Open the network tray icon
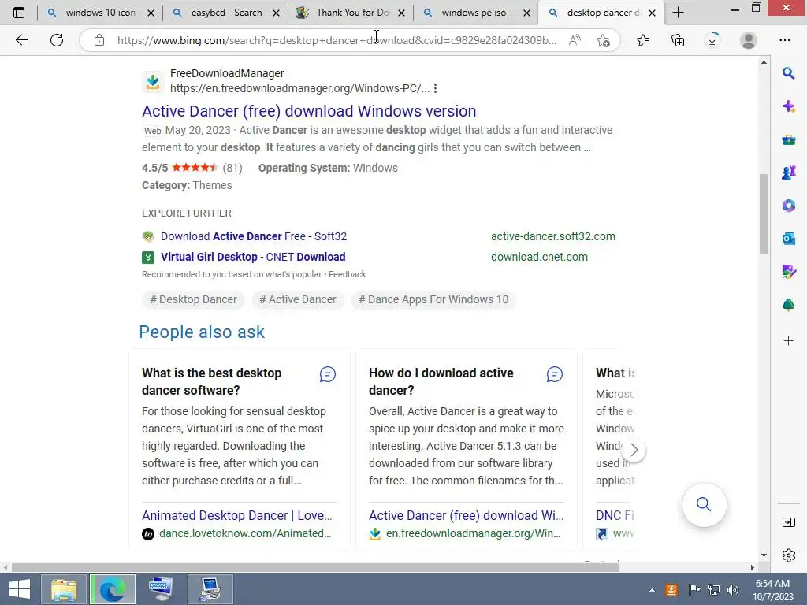Screen dimensions: 807x605 [x=714, y=589]
